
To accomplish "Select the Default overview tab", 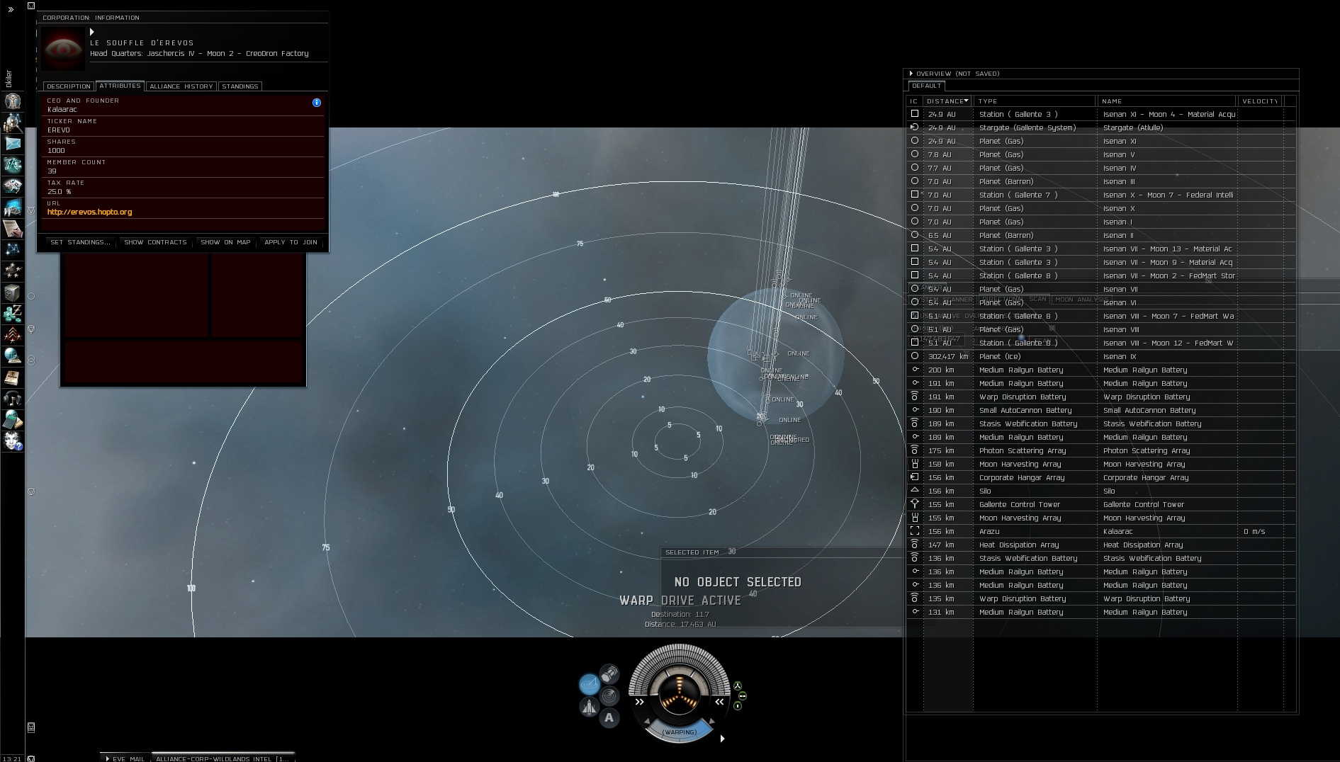I will click(x=927, y=86).
